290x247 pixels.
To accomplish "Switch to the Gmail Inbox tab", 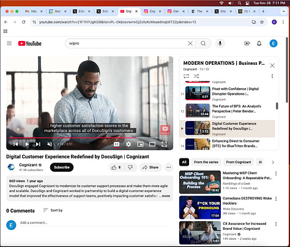I will tap(34, 12).
